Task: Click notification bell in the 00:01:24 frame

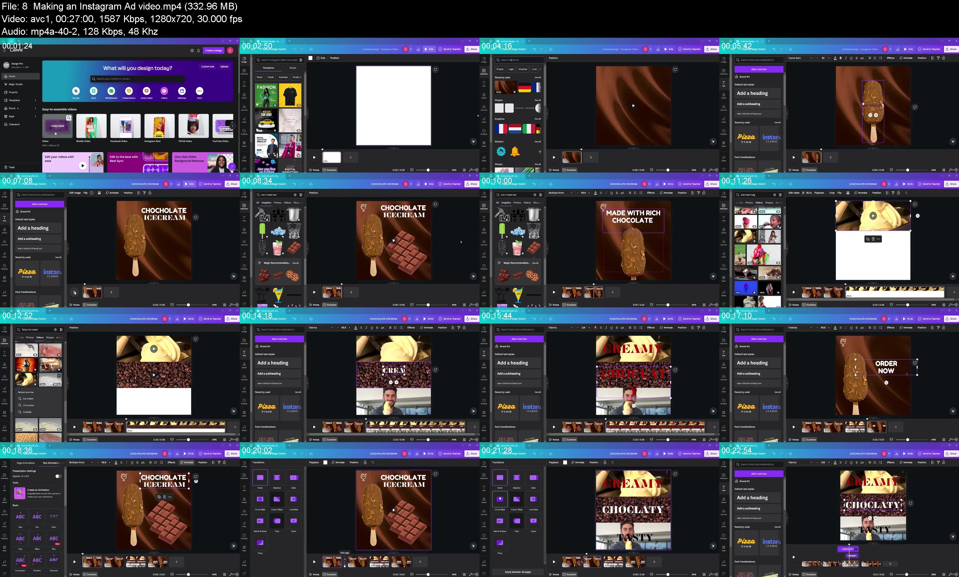Action: click(198, 51)
